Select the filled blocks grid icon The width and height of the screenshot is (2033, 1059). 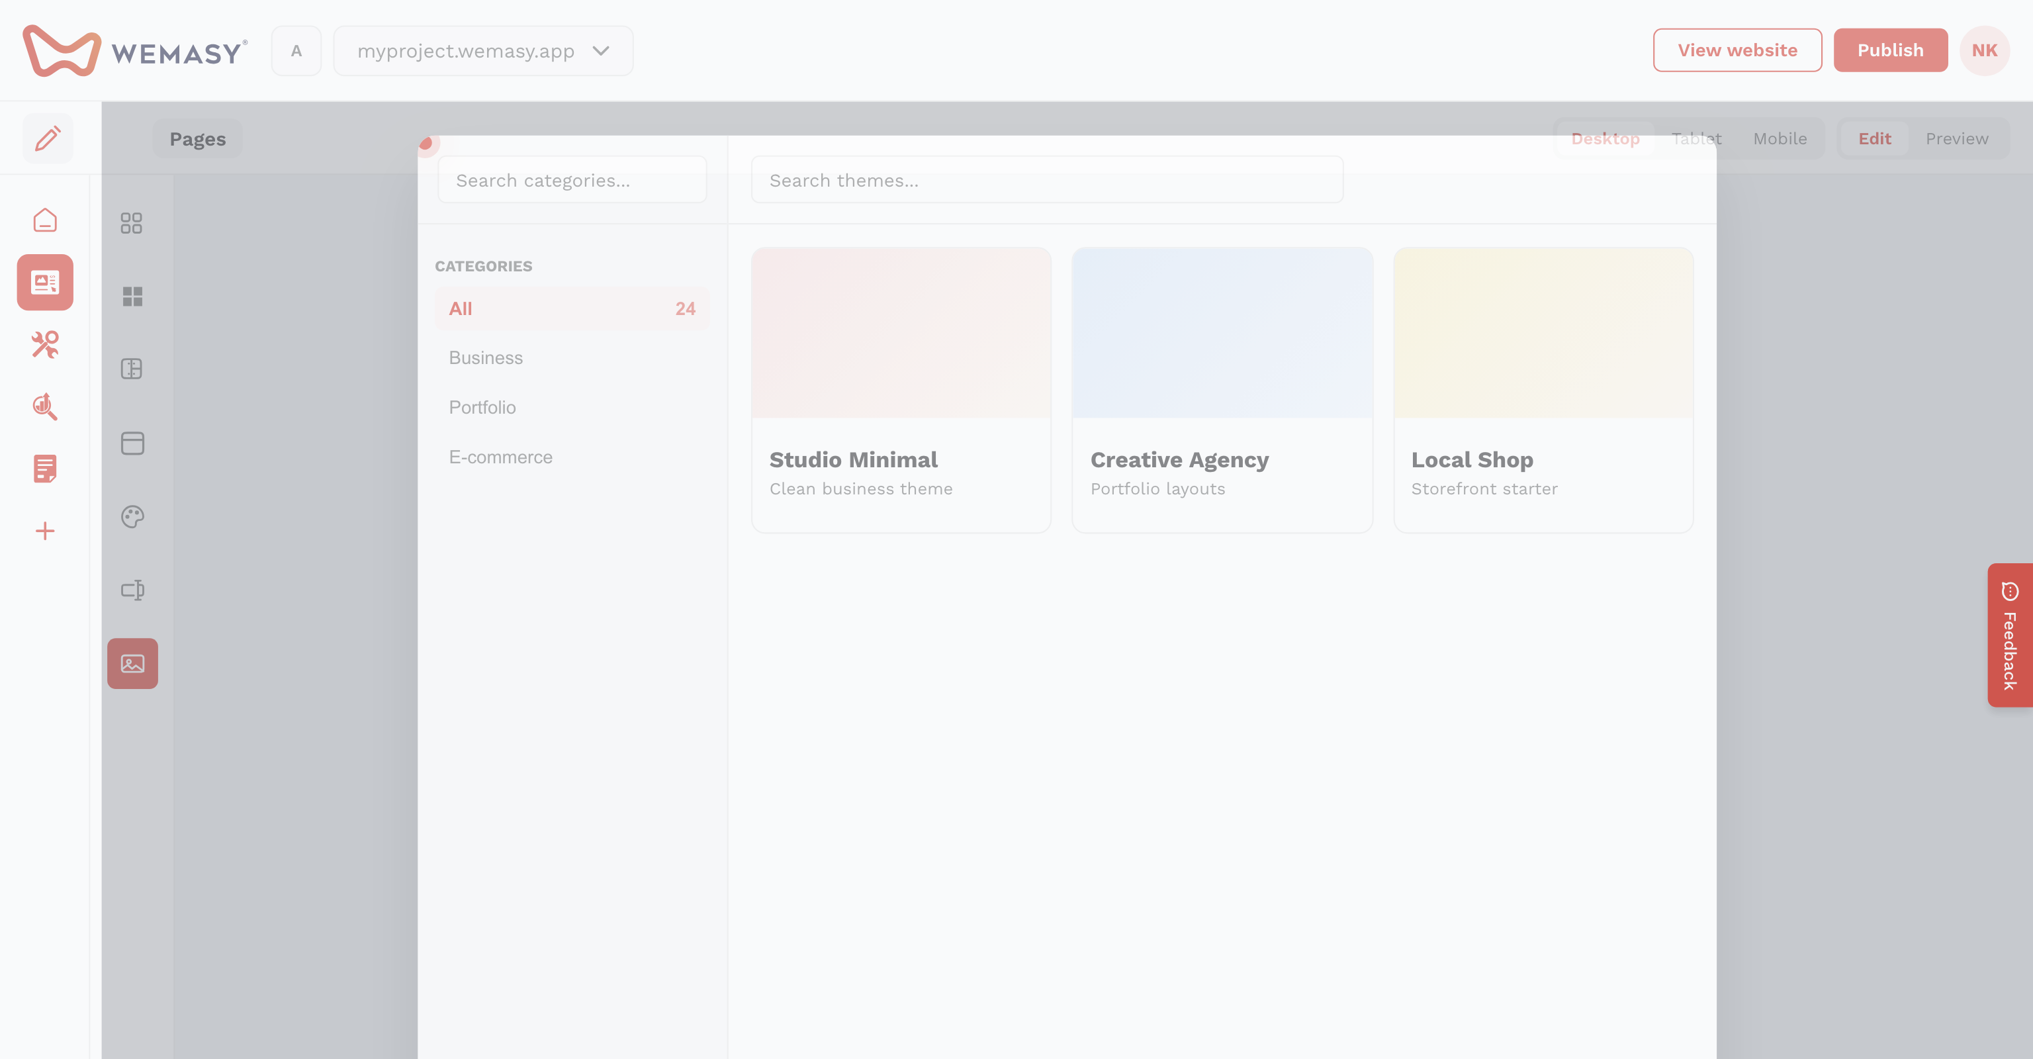[132, 296]
